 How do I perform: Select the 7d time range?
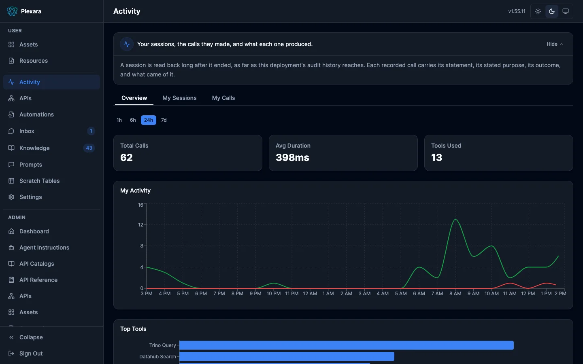pos(164,120)
